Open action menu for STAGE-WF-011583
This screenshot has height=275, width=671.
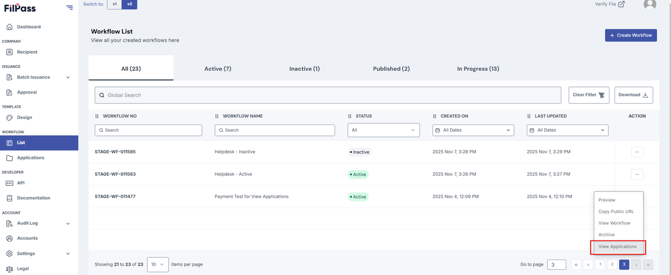click(637, 175)
